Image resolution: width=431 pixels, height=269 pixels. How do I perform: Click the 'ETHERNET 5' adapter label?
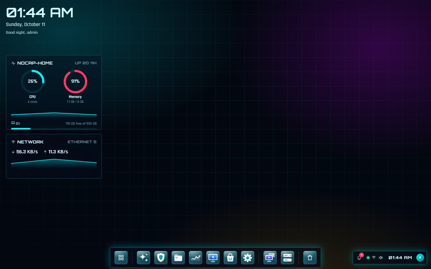[82, 142]
